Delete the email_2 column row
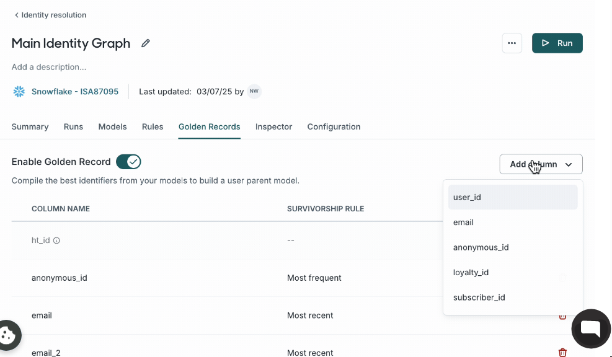The width and height of the screenshot is (612, 357). pyautogui.click(x=562, y=353)
